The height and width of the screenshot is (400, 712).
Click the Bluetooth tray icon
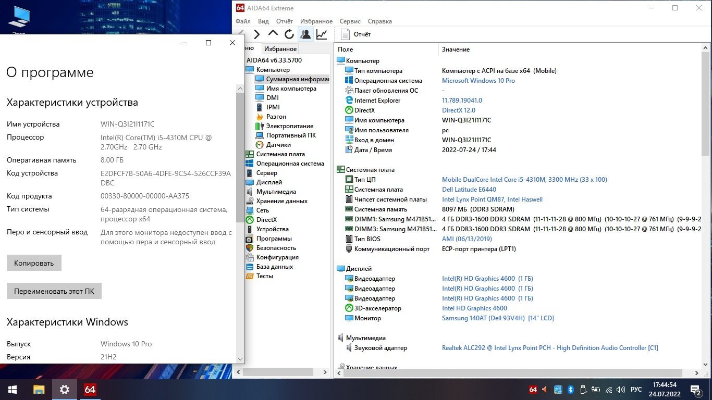pos(570,390)
